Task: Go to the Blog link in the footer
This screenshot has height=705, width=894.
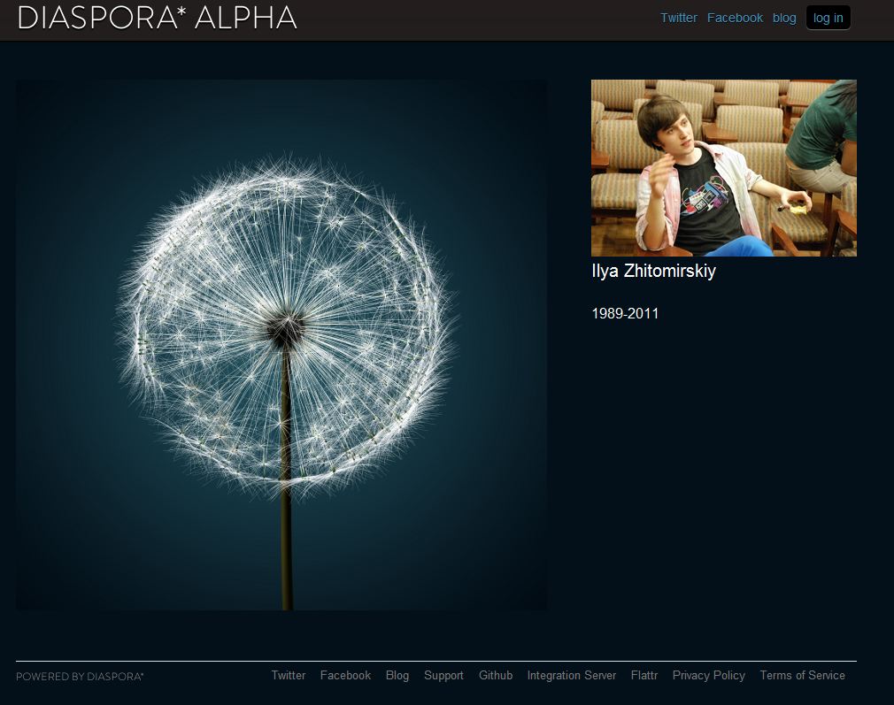Action: [x=397, y=675]
